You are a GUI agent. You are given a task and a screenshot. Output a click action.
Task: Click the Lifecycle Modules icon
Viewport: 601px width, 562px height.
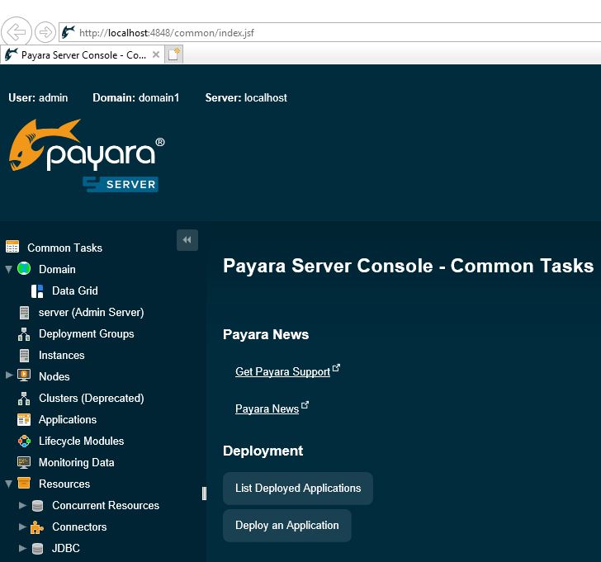click(x=24, y=442)
